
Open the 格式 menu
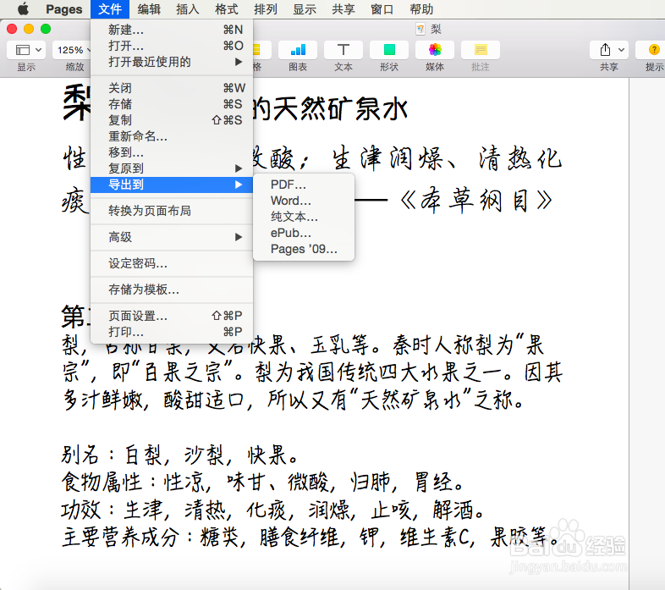pyautogui.click(x=227, y=9)
